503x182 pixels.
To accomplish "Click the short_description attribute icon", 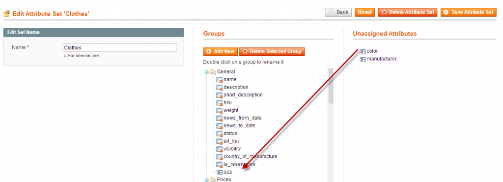I will [x=220, y=95].
